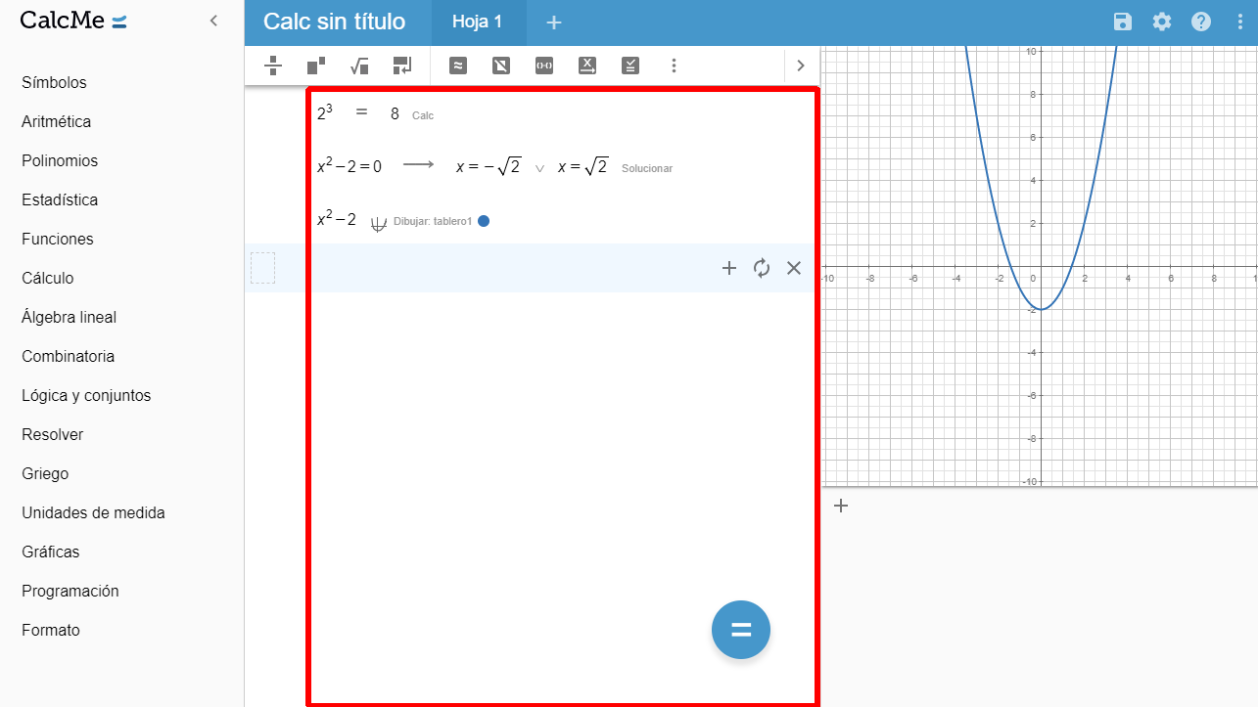Click the Calc action label
The image size is (1258, 707).
(423, 115)
